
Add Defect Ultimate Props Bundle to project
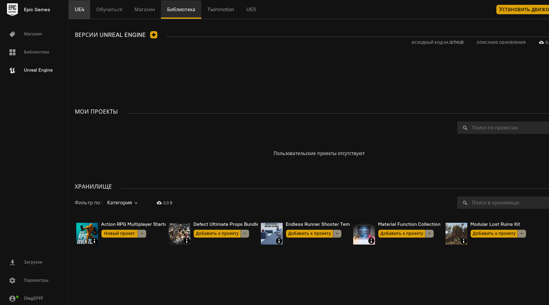pos(217,234)
